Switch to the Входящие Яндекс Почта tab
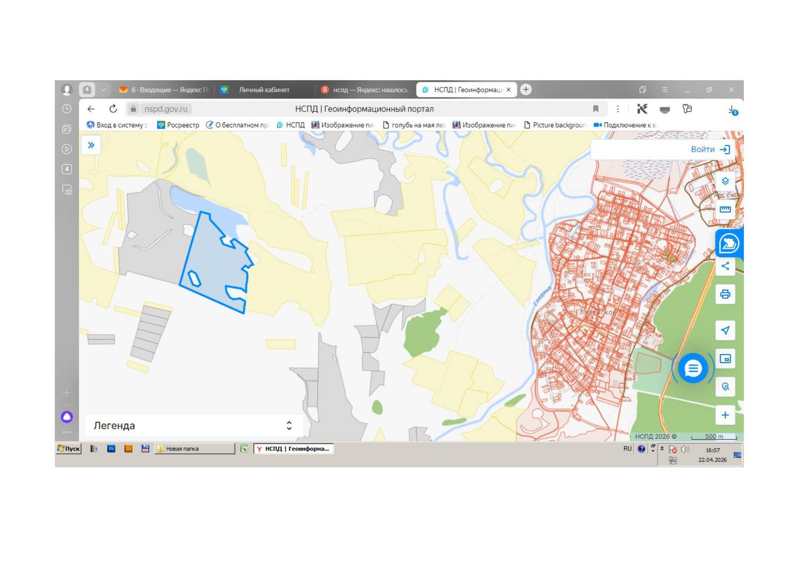Screen dimensions: 796x562 (x=165, y=90)
